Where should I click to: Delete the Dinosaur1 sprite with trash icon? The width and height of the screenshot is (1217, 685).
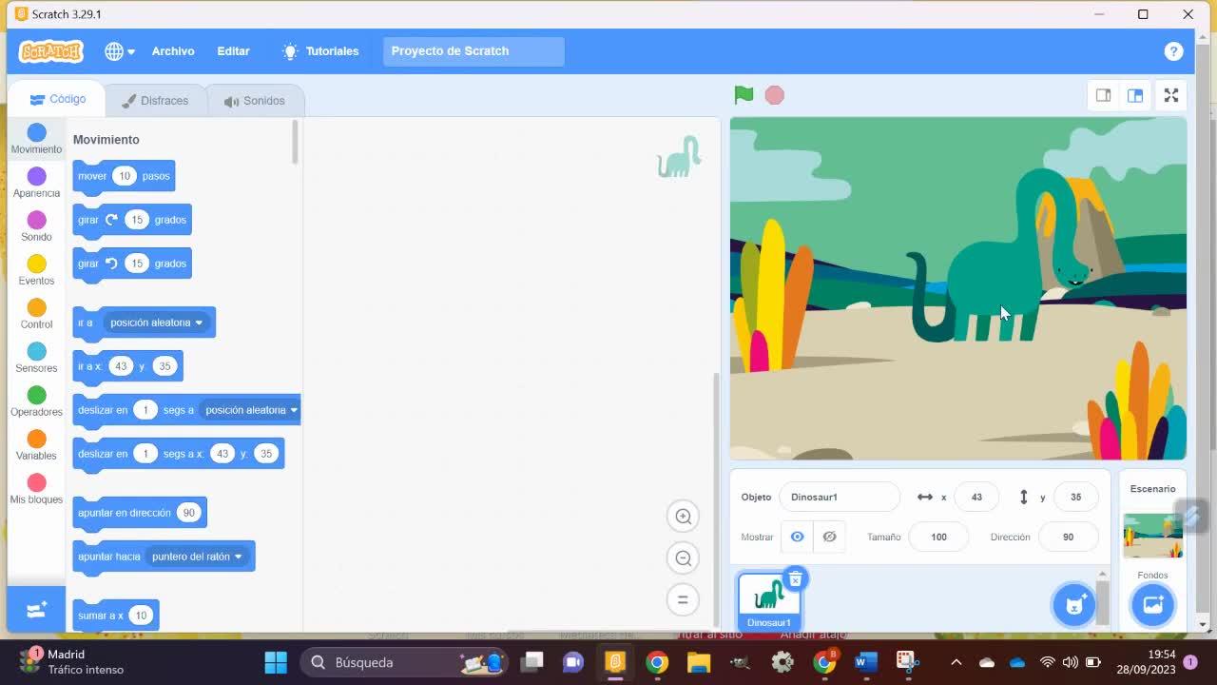[795, 578]
